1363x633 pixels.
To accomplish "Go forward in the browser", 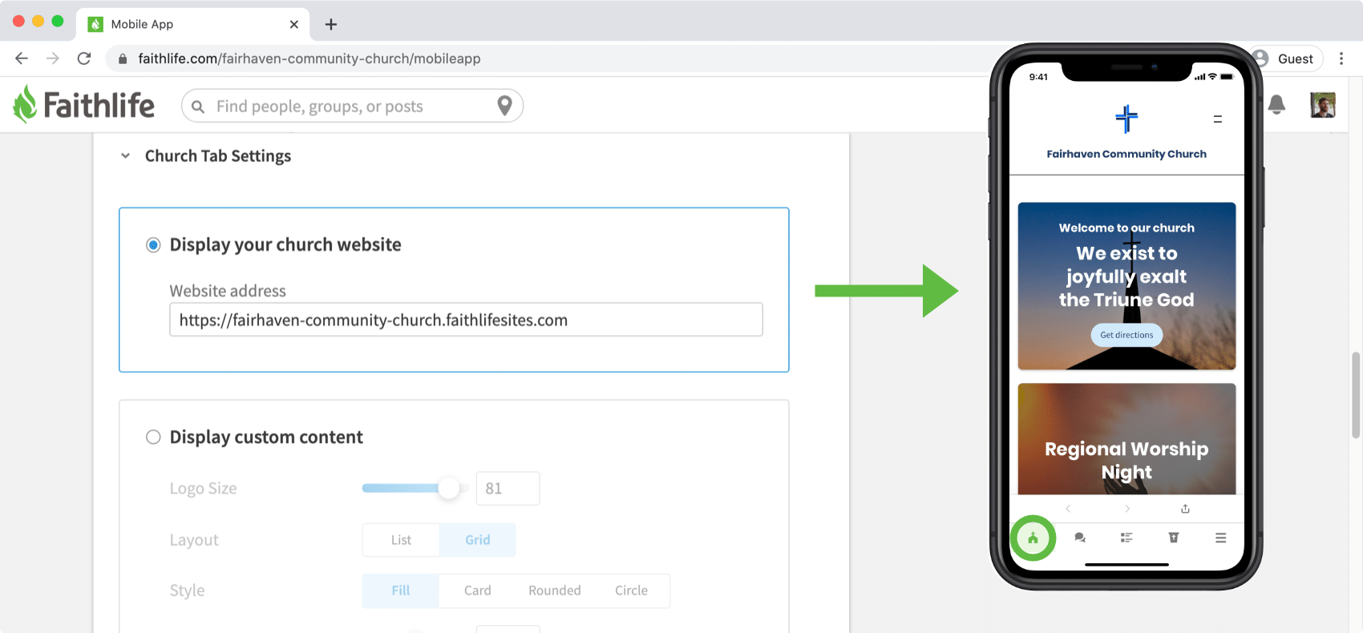I will 53,58.
